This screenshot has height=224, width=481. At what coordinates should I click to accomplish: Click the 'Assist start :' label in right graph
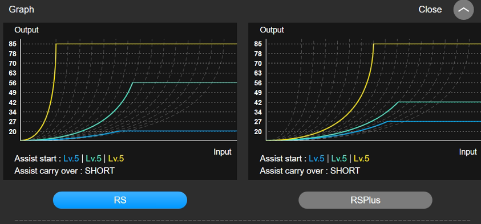tap(283, 159)
